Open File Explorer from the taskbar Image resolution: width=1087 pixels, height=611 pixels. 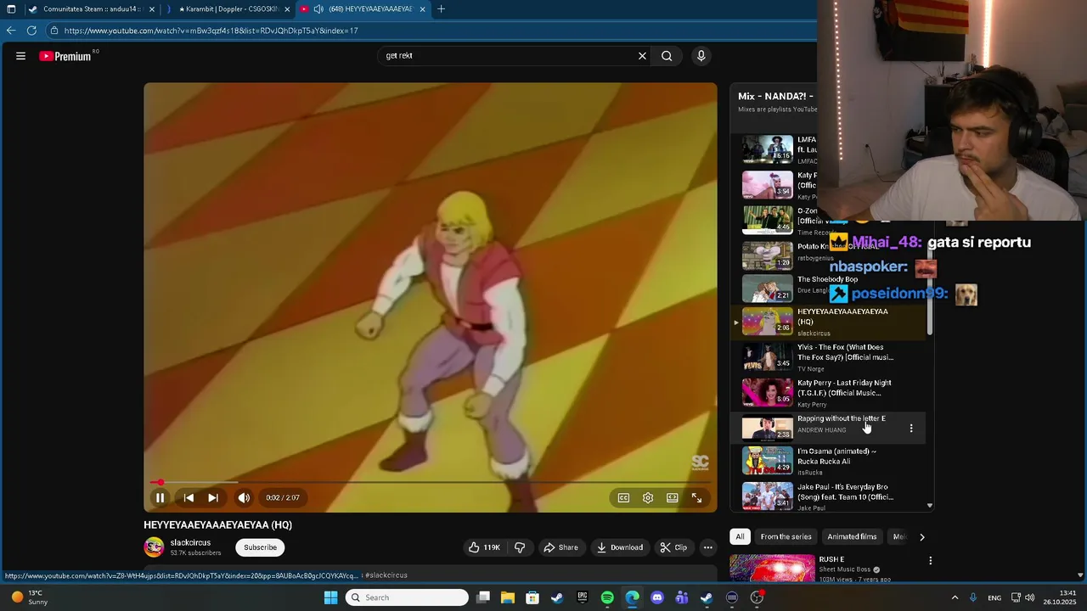pos(507,597)
